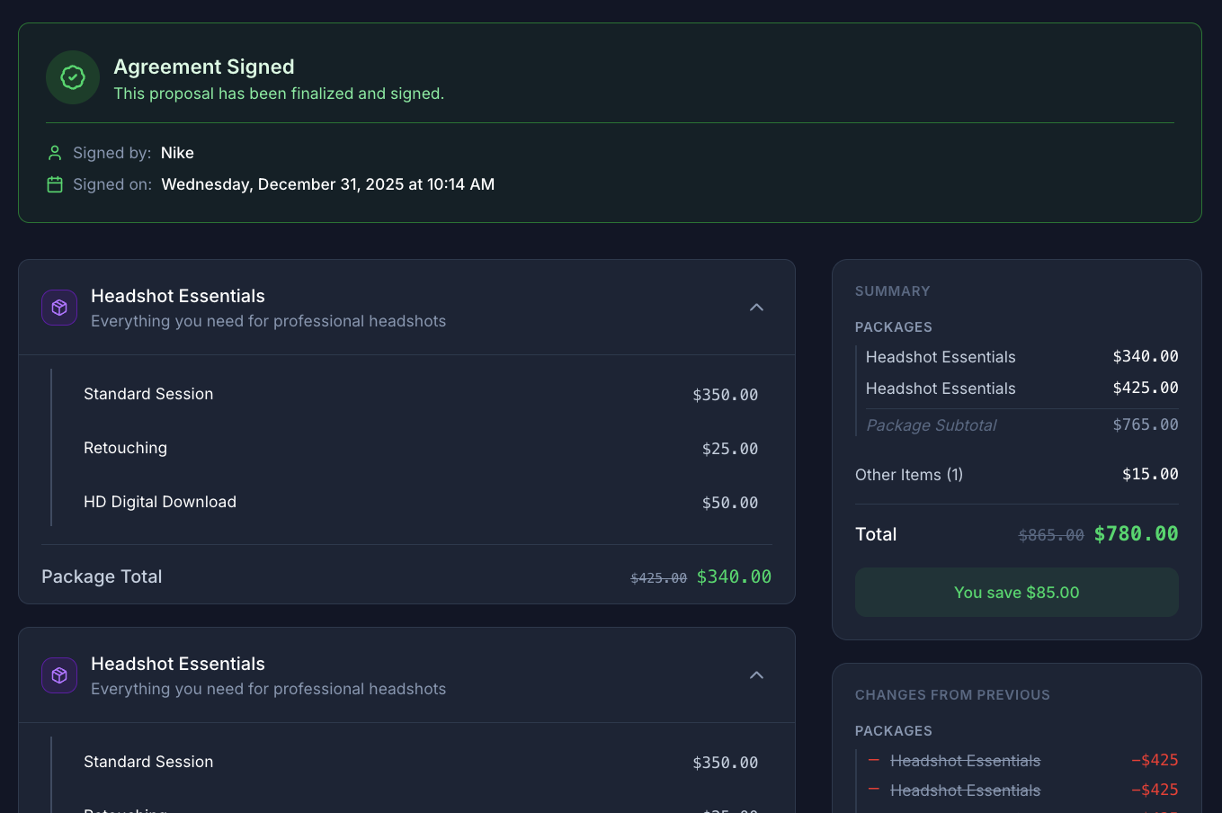The height and width of the screenshot is (813, 1222).
Task: Click the second red minus icon under Changes
Action: coord(873,790)
